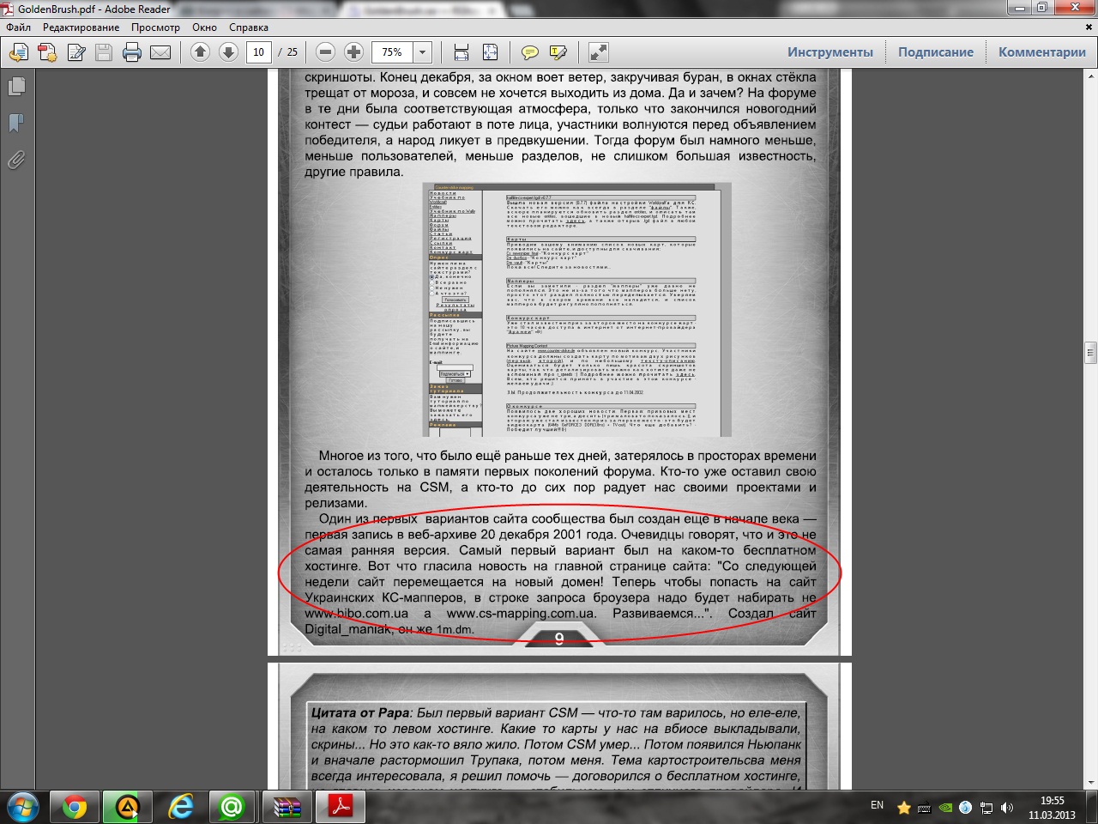
Task: Open the zoom level dropdown arrow
Action: (423, 52)
